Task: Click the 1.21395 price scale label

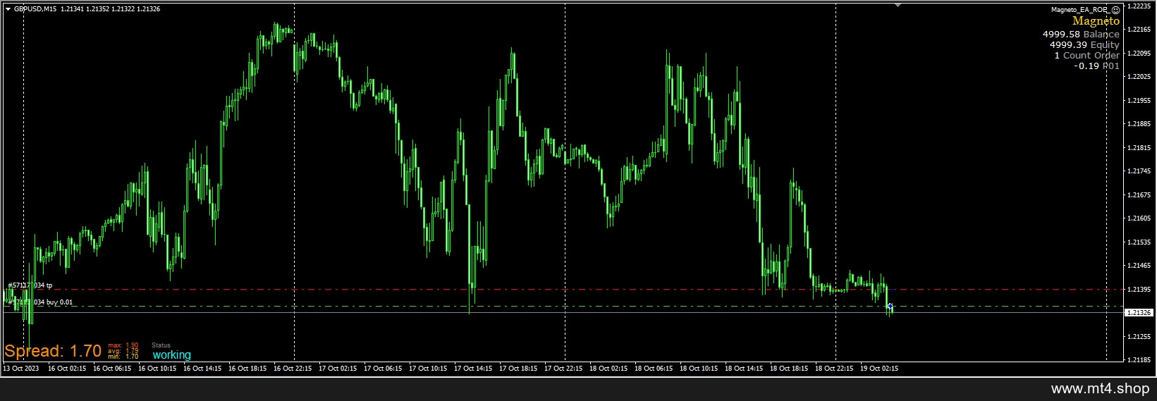Action: coord(1139,289)
